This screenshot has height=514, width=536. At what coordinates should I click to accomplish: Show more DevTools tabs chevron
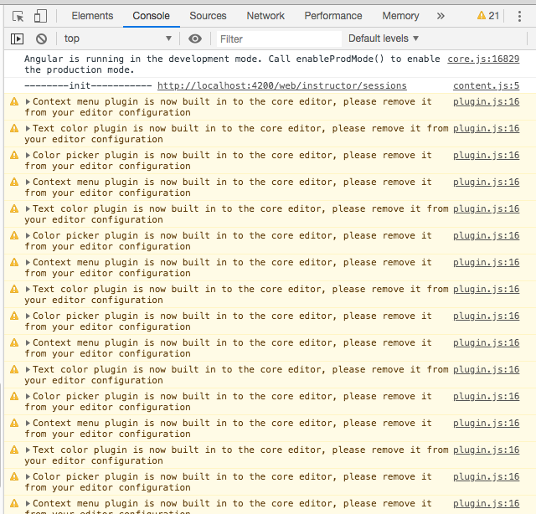pyautogui.click(x=441, y=16)
